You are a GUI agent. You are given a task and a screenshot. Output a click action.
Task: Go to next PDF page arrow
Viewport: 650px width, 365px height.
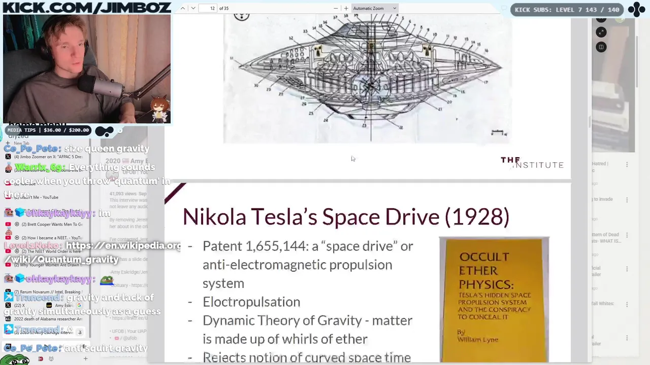pos(193,8)
